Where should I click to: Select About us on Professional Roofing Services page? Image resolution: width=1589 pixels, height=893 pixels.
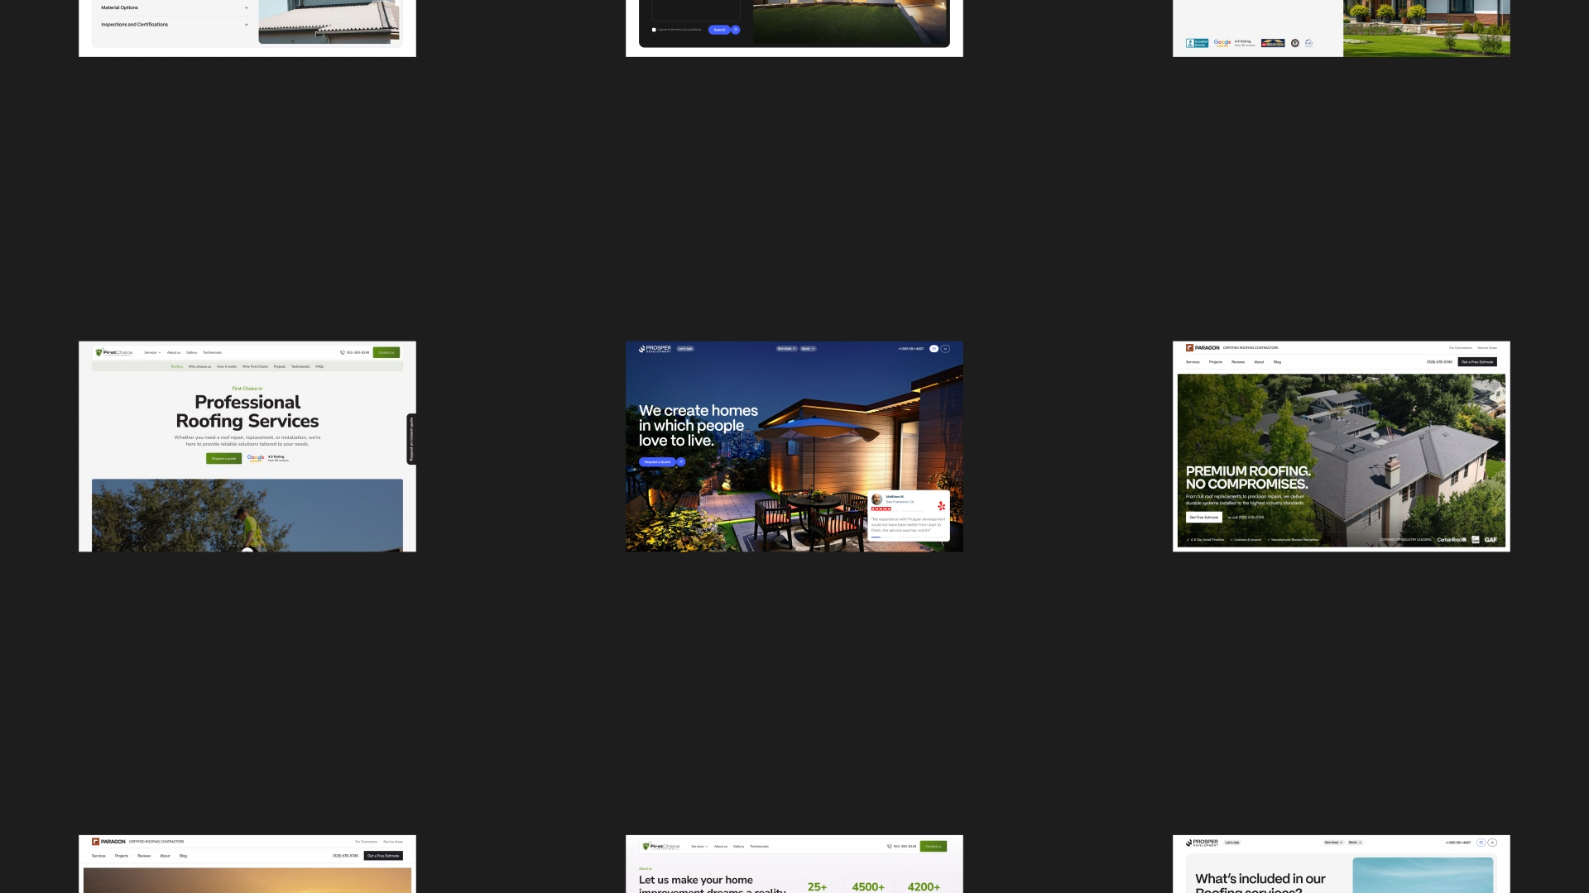coord(174,352)
